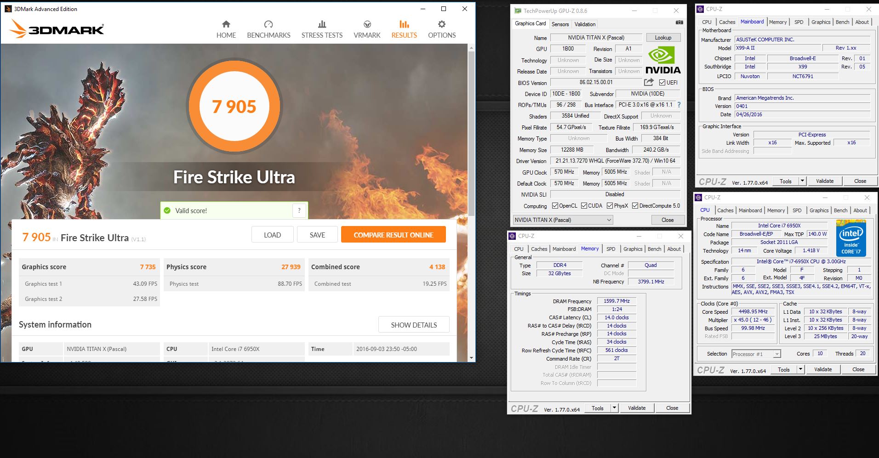Click the Intel Core i7 badge in CPU-Z
This screenshot has width=879, height=458.
[x=851, y=238]
